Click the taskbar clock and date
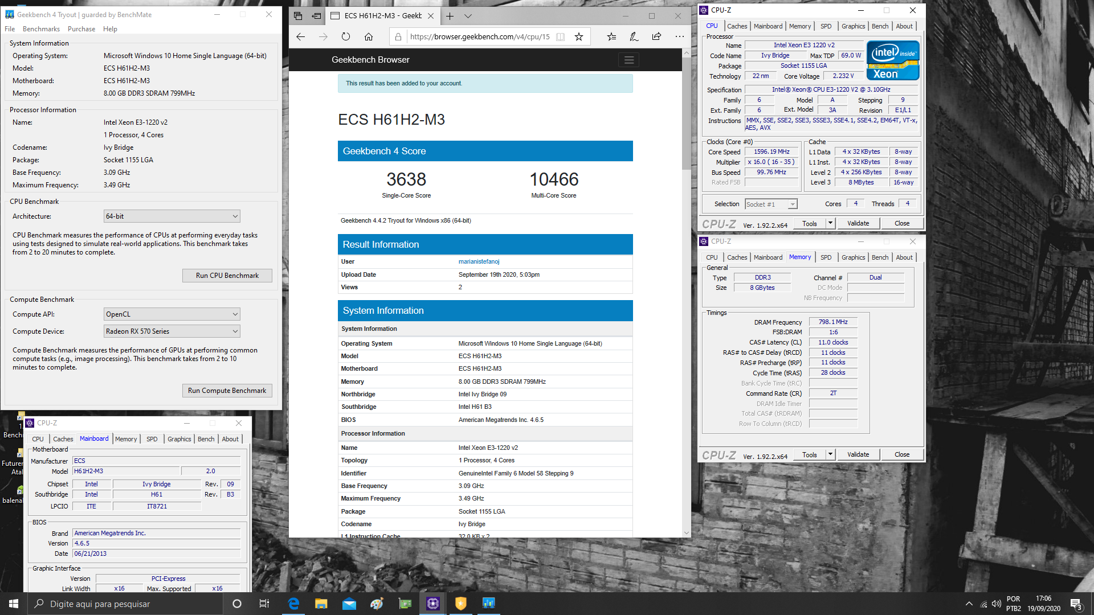The height and width of the screenshot is (615, 1094). tap(1044, 604)
